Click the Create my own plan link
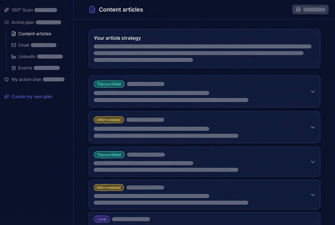 coord(32,97)
